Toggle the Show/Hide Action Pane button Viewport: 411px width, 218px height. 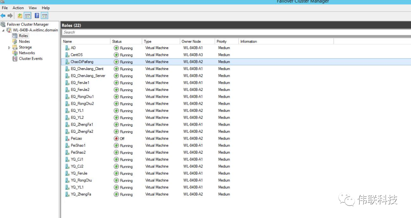pos(45,16)
